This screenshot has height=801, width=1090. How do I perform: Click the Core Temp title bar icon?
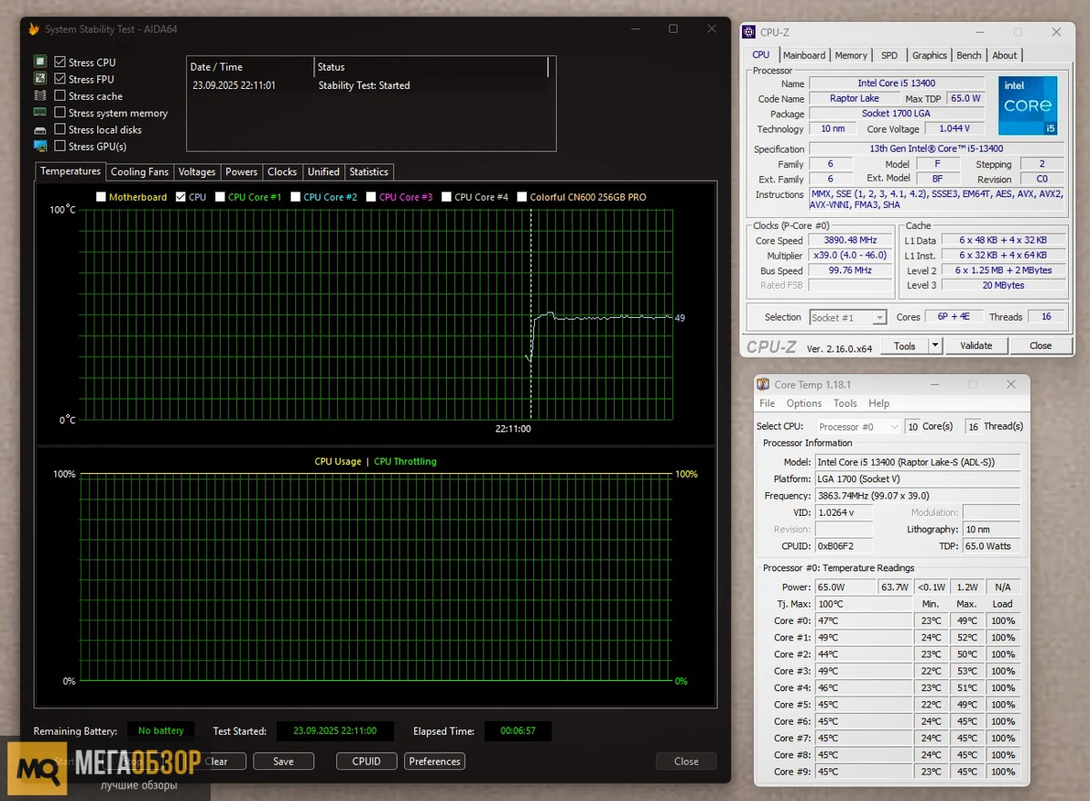tap(763, 385)
